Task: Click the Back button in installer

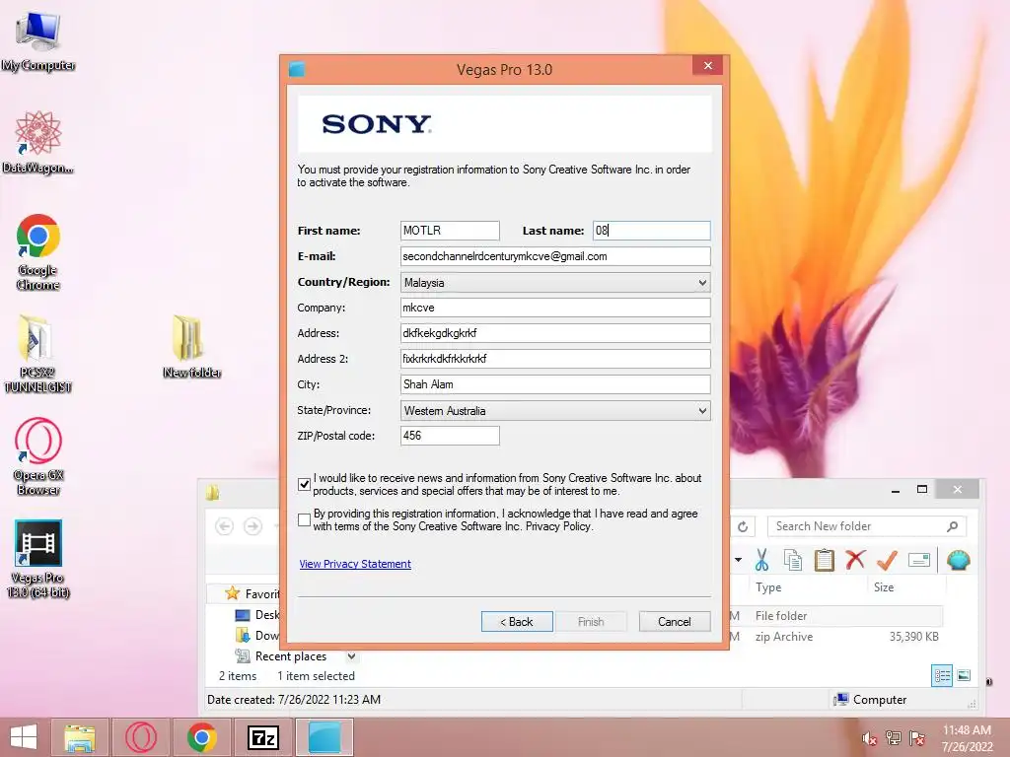Action: 517,622
